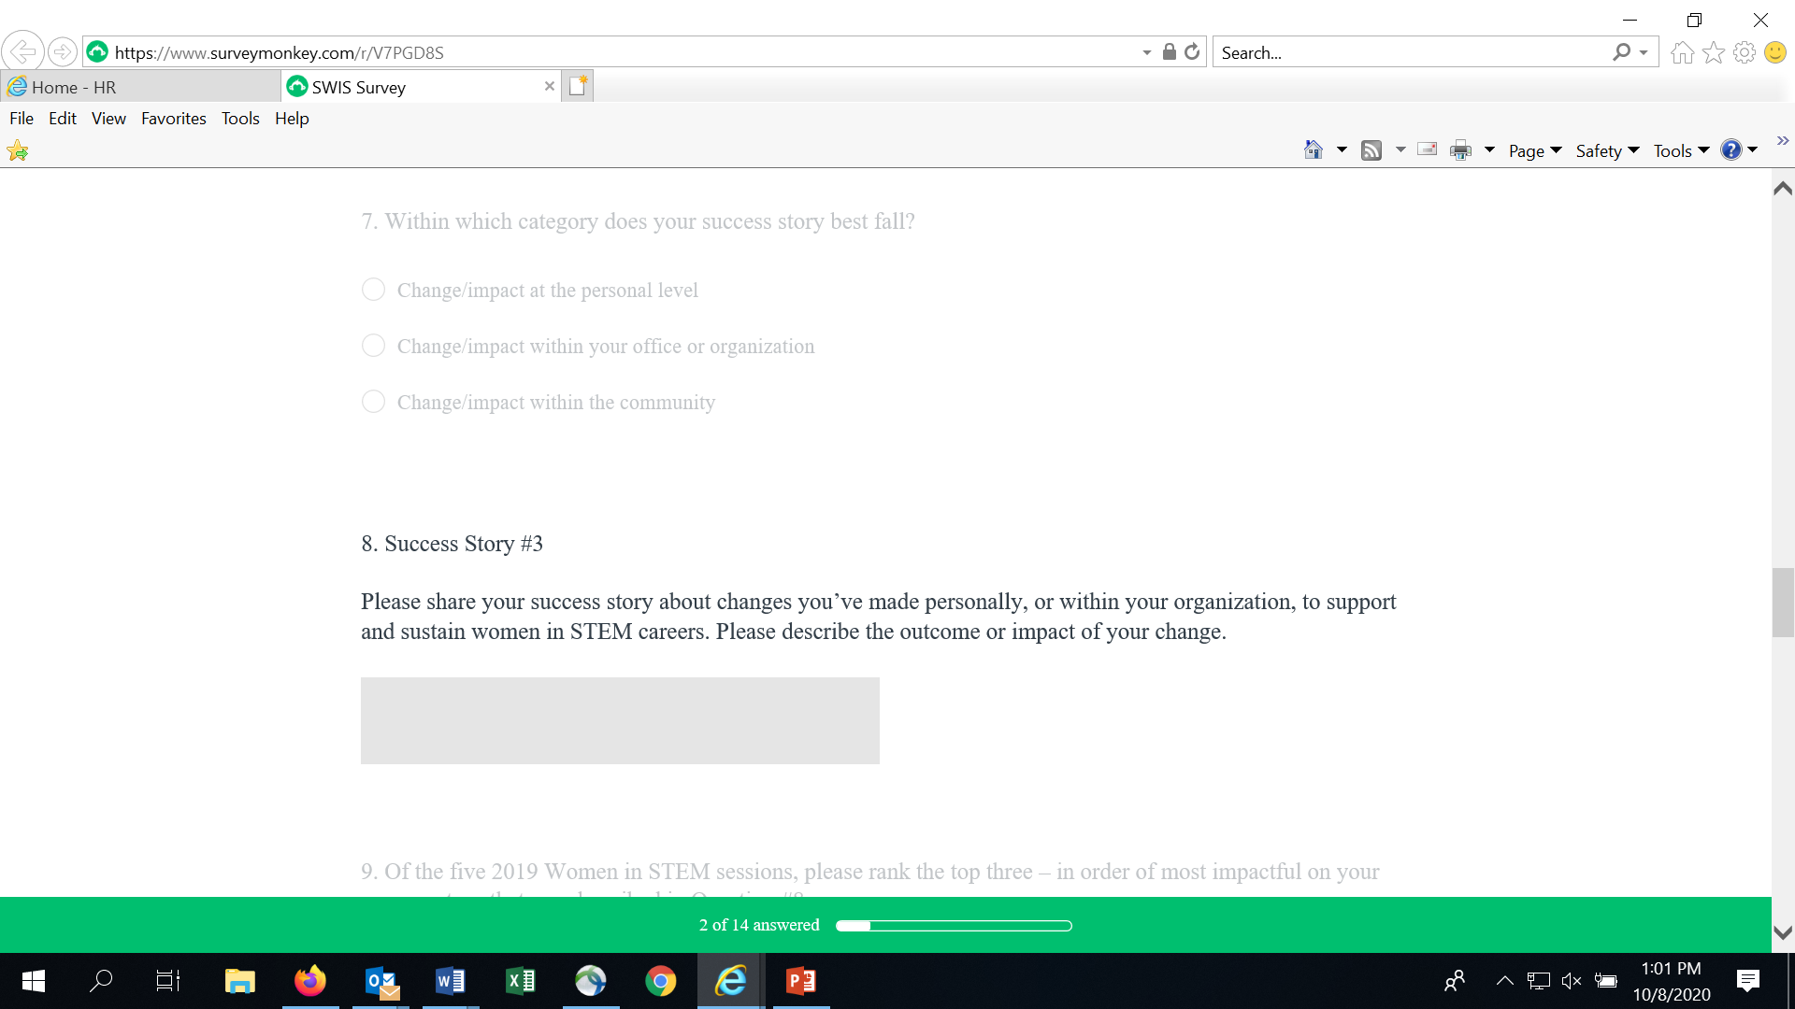
Task: Click the Success Story #3 text box
Action: click(620, 720)
